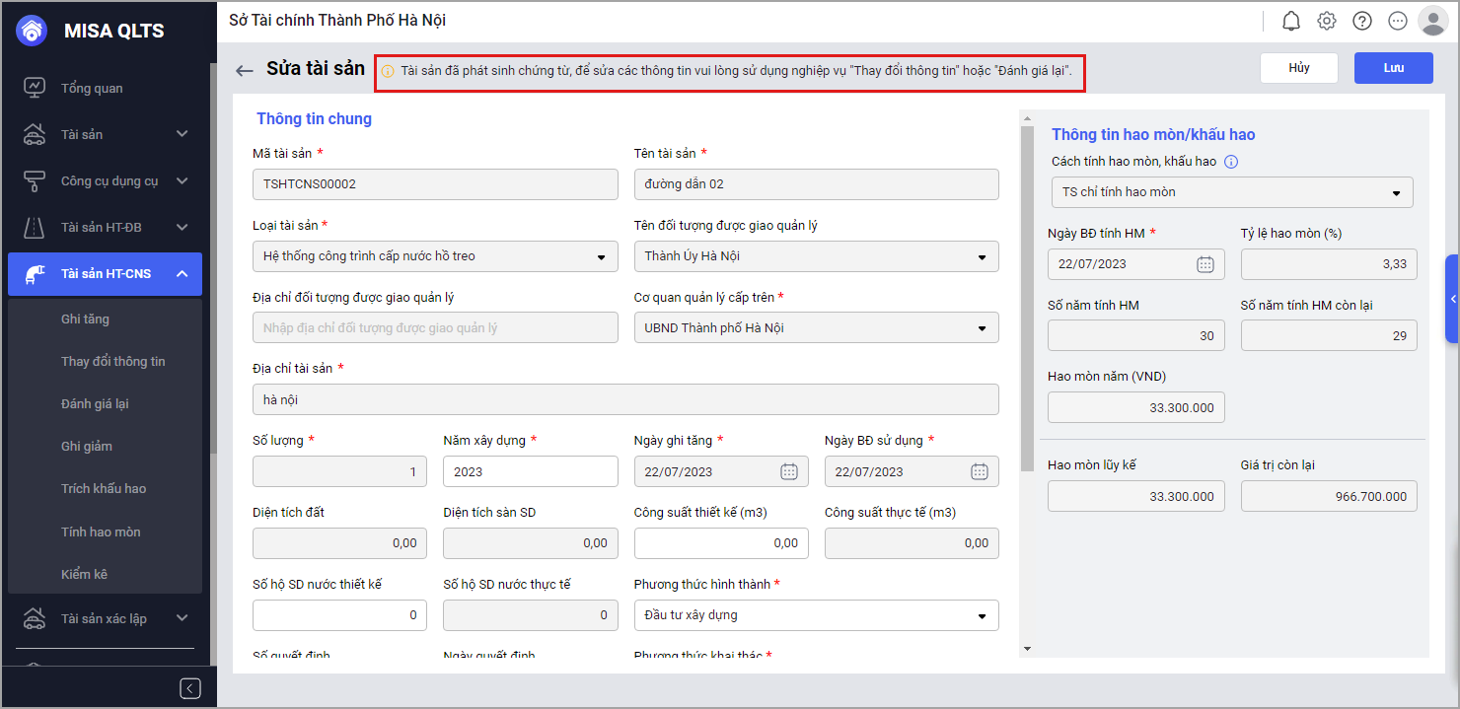This screenshot has width=1460, height=709.
Task: Open the settings gear icon
Action: click(1327, 21)
